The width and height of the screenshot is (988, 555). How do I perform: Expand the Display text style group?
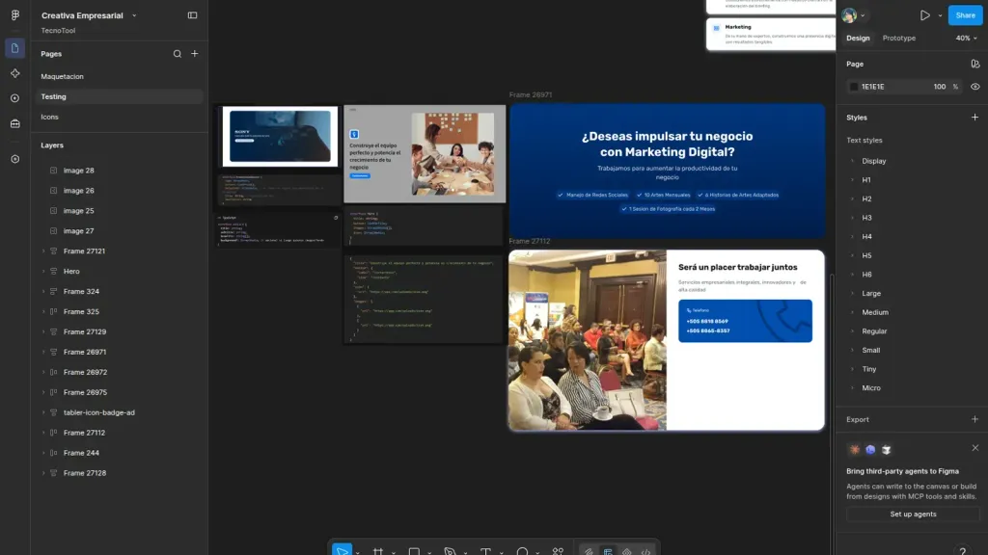tap(853, 161)
